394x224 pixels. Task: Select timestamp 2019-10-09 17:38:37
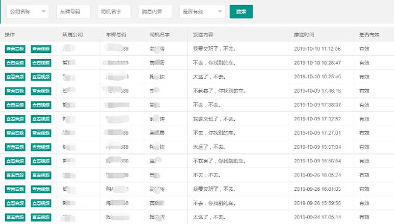pos(318,105)
